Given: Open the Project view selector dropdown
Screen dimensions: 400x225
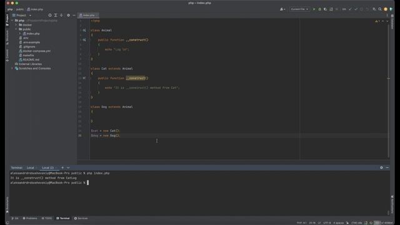Looking at the screenshot, I should pyautogui.click(x=22, y=15).
